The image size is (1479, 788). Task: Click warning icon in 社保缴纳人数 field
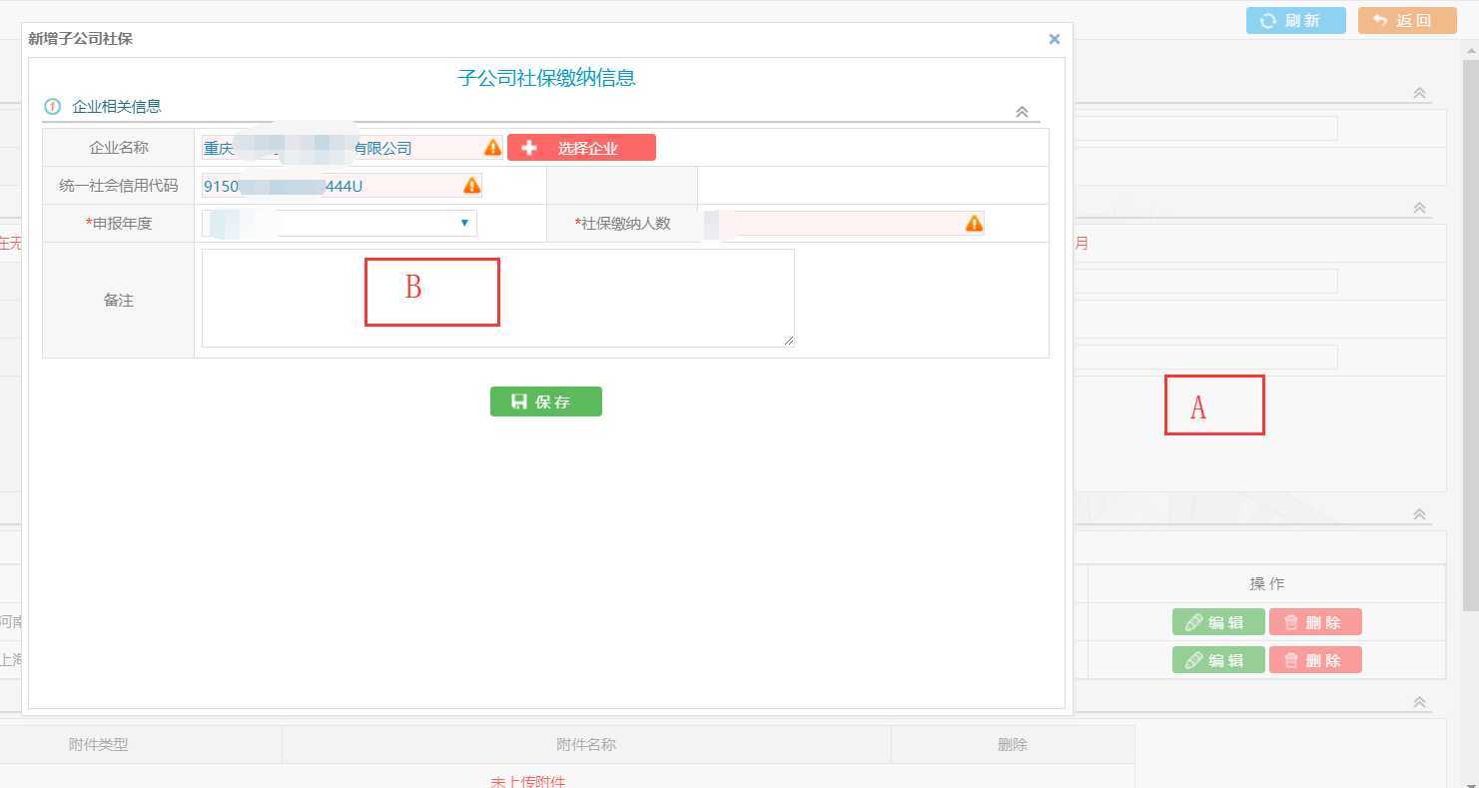[x=974, y=224]
